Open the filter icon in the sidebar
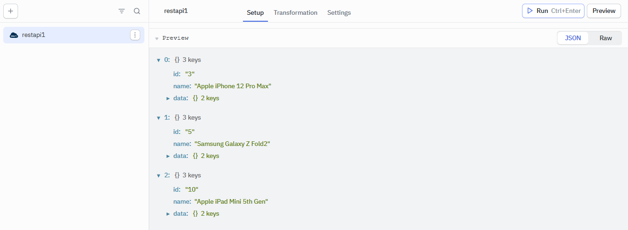 tap(122, 11)
